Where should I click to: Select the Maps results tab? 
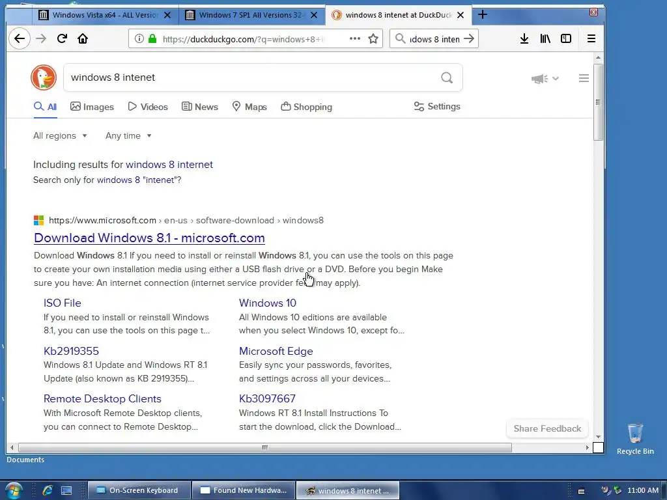(x=249, y=107)
